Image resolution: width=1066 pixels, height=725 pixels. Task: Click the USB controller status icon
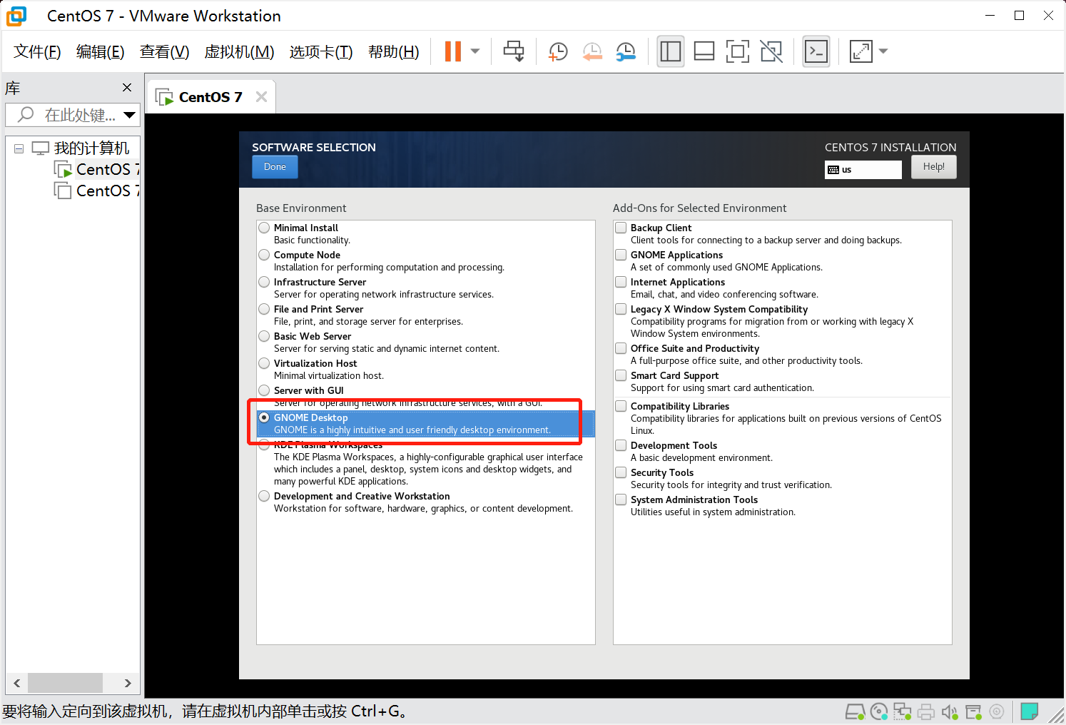[x=973, y=711]
